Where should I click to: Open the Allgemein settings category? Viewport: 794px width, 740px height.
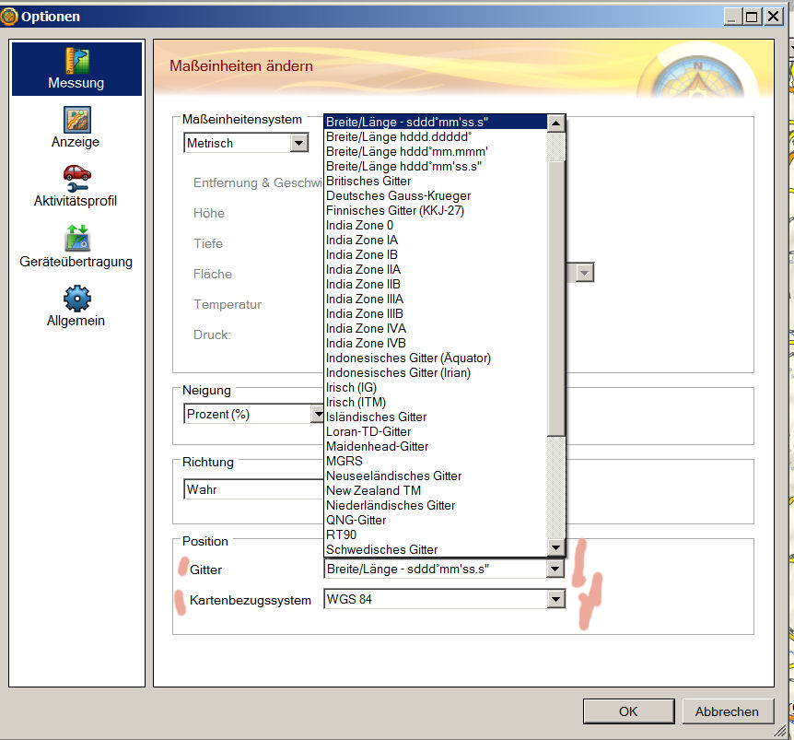click(76, 307)
